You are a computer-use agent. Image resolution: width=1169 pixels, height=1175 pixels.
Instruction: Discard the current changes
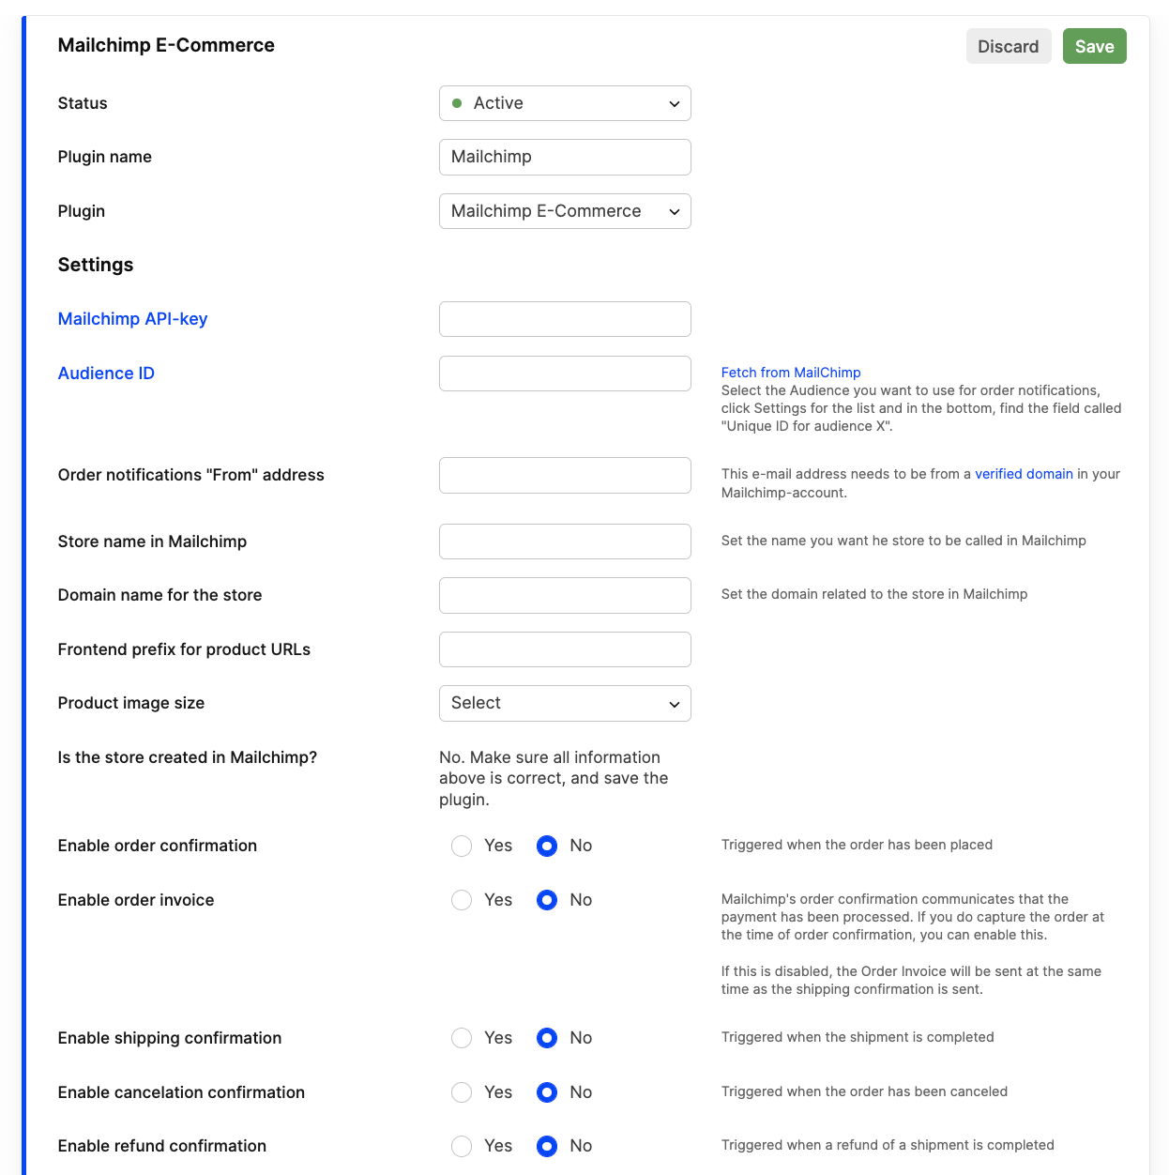pos(1008,46)
